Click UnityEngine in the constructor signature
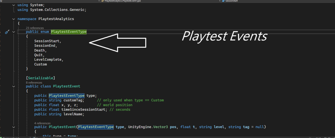This screenshot has height=138, width=335. pyautogui.click(x=140, y=127)
